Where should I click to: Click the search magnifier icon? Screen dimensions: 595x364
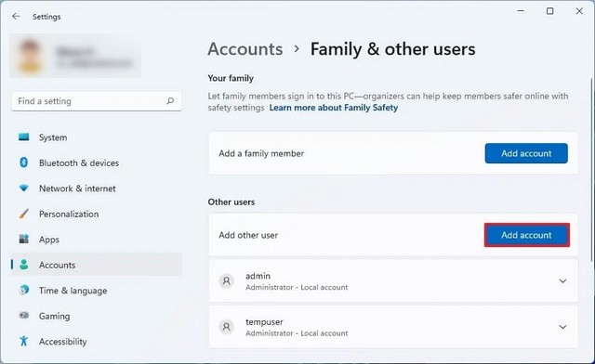coord(170,101)
